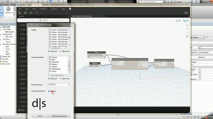Click the Materials icon in Revit ribbon
The width and height of the screenshot is (213, 119).
(x=8, y=9)
